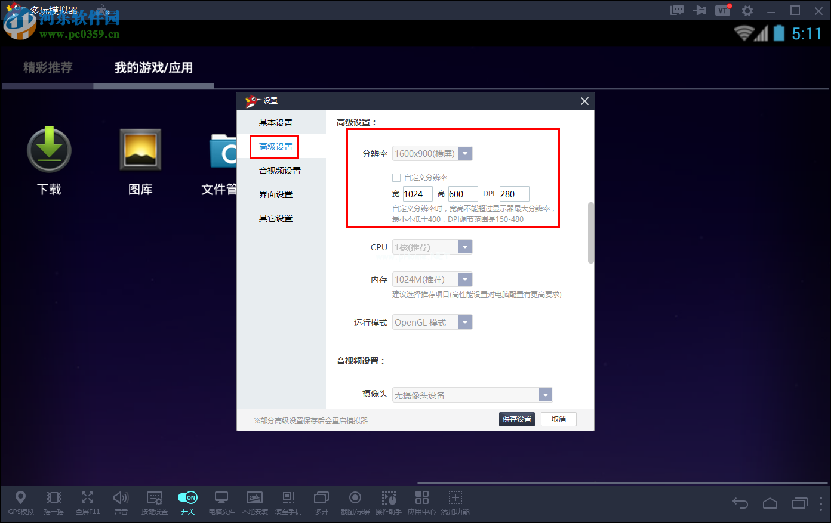The width and height of the screenshot is (831, 523).
Task: Open 电脑文件 computer files
Action: tap(221, 502)
